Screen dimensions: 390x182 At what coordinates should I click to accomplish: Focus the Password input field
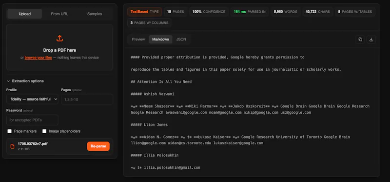coord(32,120)
